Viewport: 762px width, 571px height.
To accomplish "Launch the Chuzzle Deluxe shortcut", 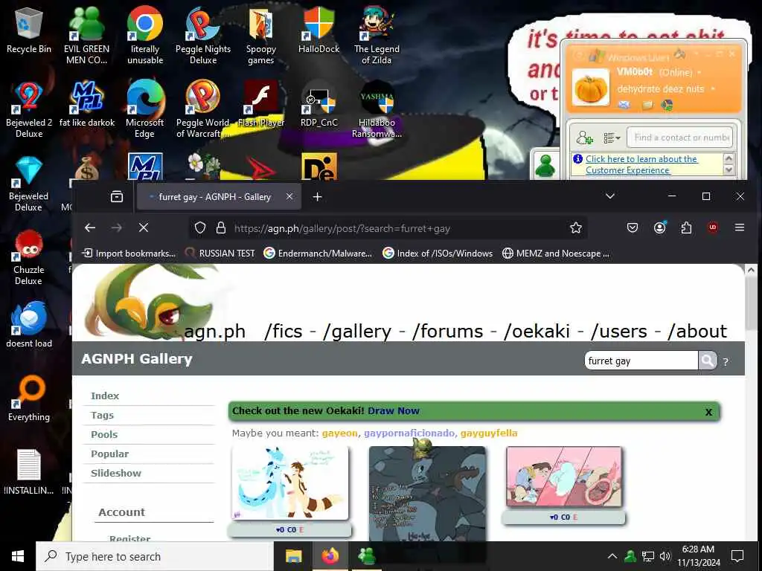I will pyautogui.click(x=29, y=257).
